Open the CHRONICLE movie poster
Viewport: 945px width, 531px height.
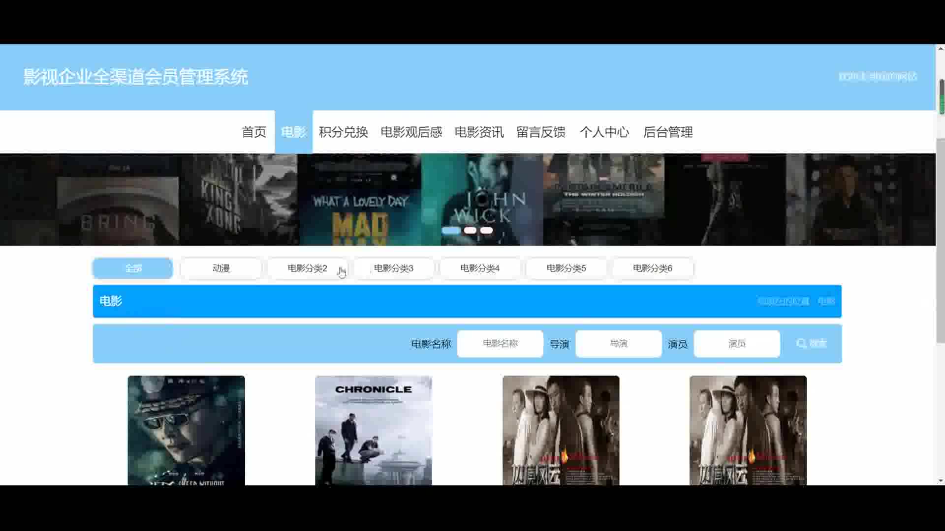pos(374,430)
